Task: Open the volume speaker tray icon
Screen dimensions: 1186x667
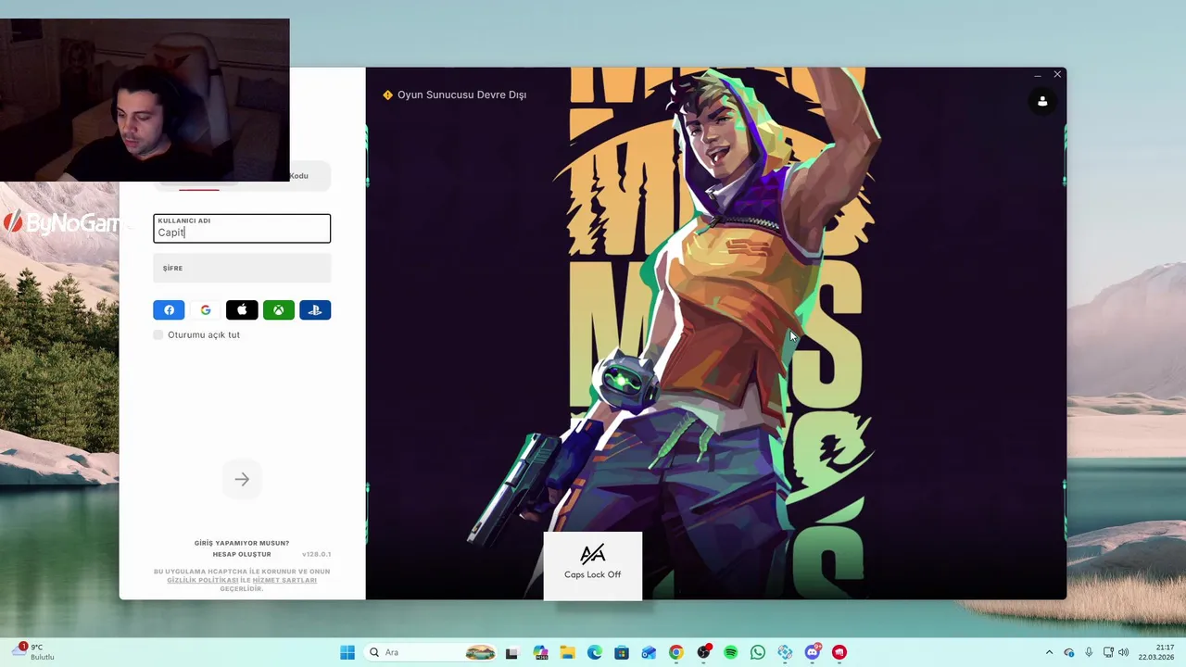Action: click(1124, 652)
